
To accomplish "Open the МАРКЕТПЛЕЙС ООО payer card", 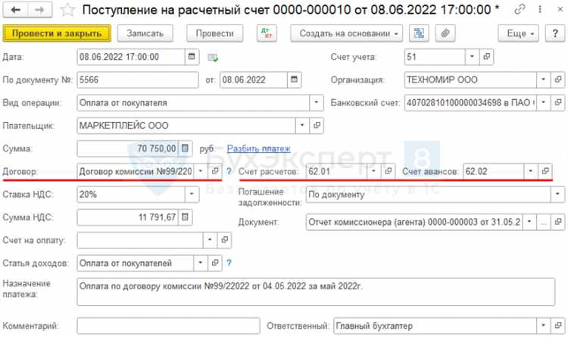I will tap(317, 126).
